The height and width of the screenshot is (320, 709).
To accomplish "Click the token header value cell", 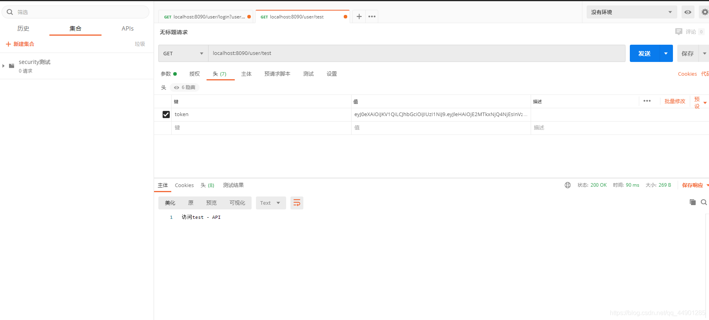I will click(441, 115).
